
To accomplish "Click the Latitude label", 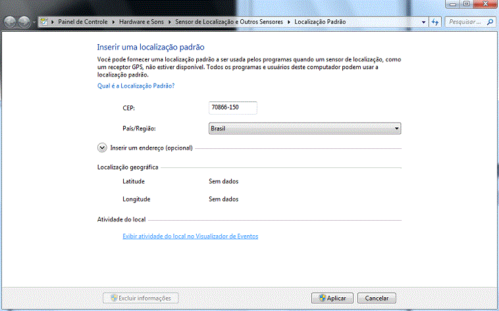I will tap(134, 181).
